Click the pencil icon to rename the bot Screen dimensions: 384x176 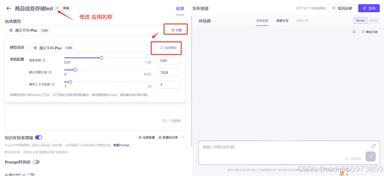tap(57, 8)
